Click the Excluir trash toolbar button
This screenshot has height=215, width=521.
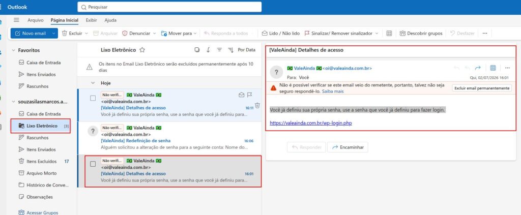click(x=72, y=33)
